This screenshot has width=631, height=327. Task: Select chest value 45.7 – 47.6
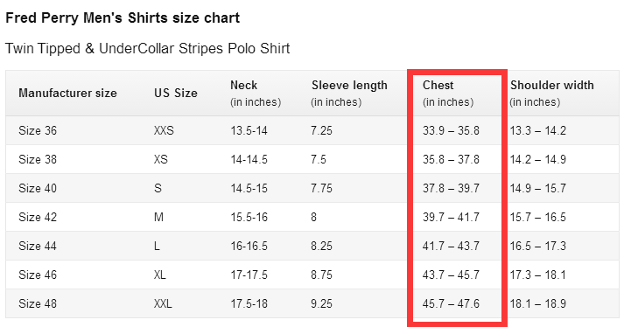[x=451, y=303]
